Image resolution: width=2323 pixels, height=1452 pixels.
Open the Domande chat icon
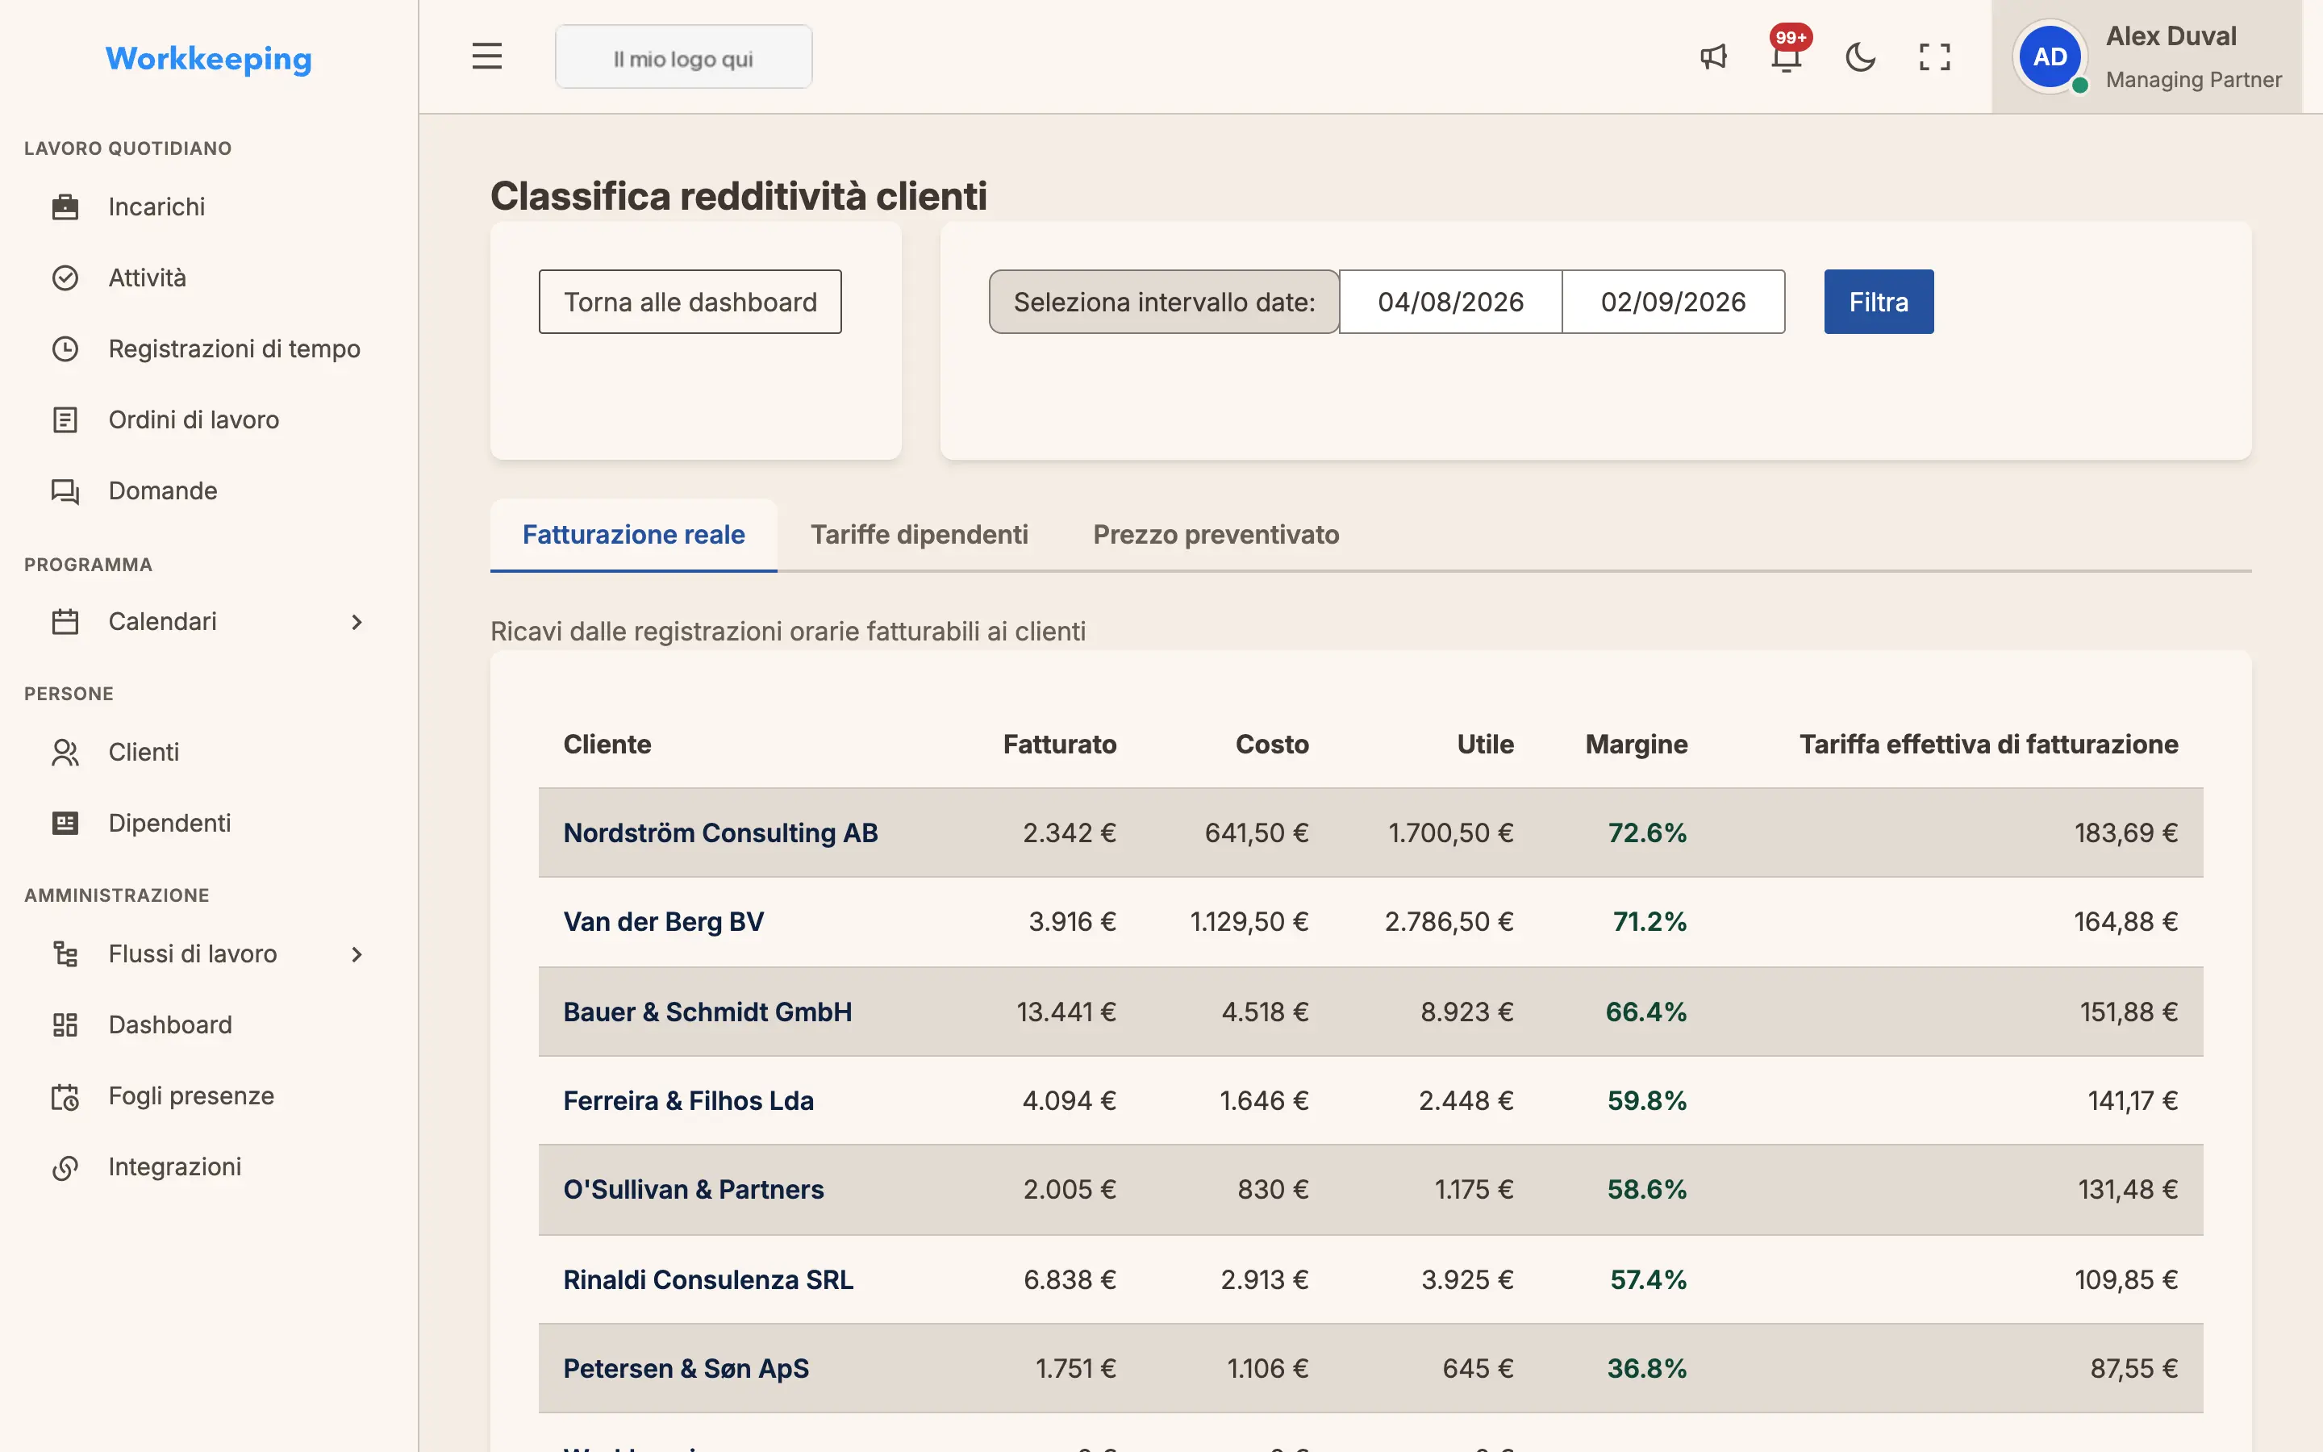[65, 490]
